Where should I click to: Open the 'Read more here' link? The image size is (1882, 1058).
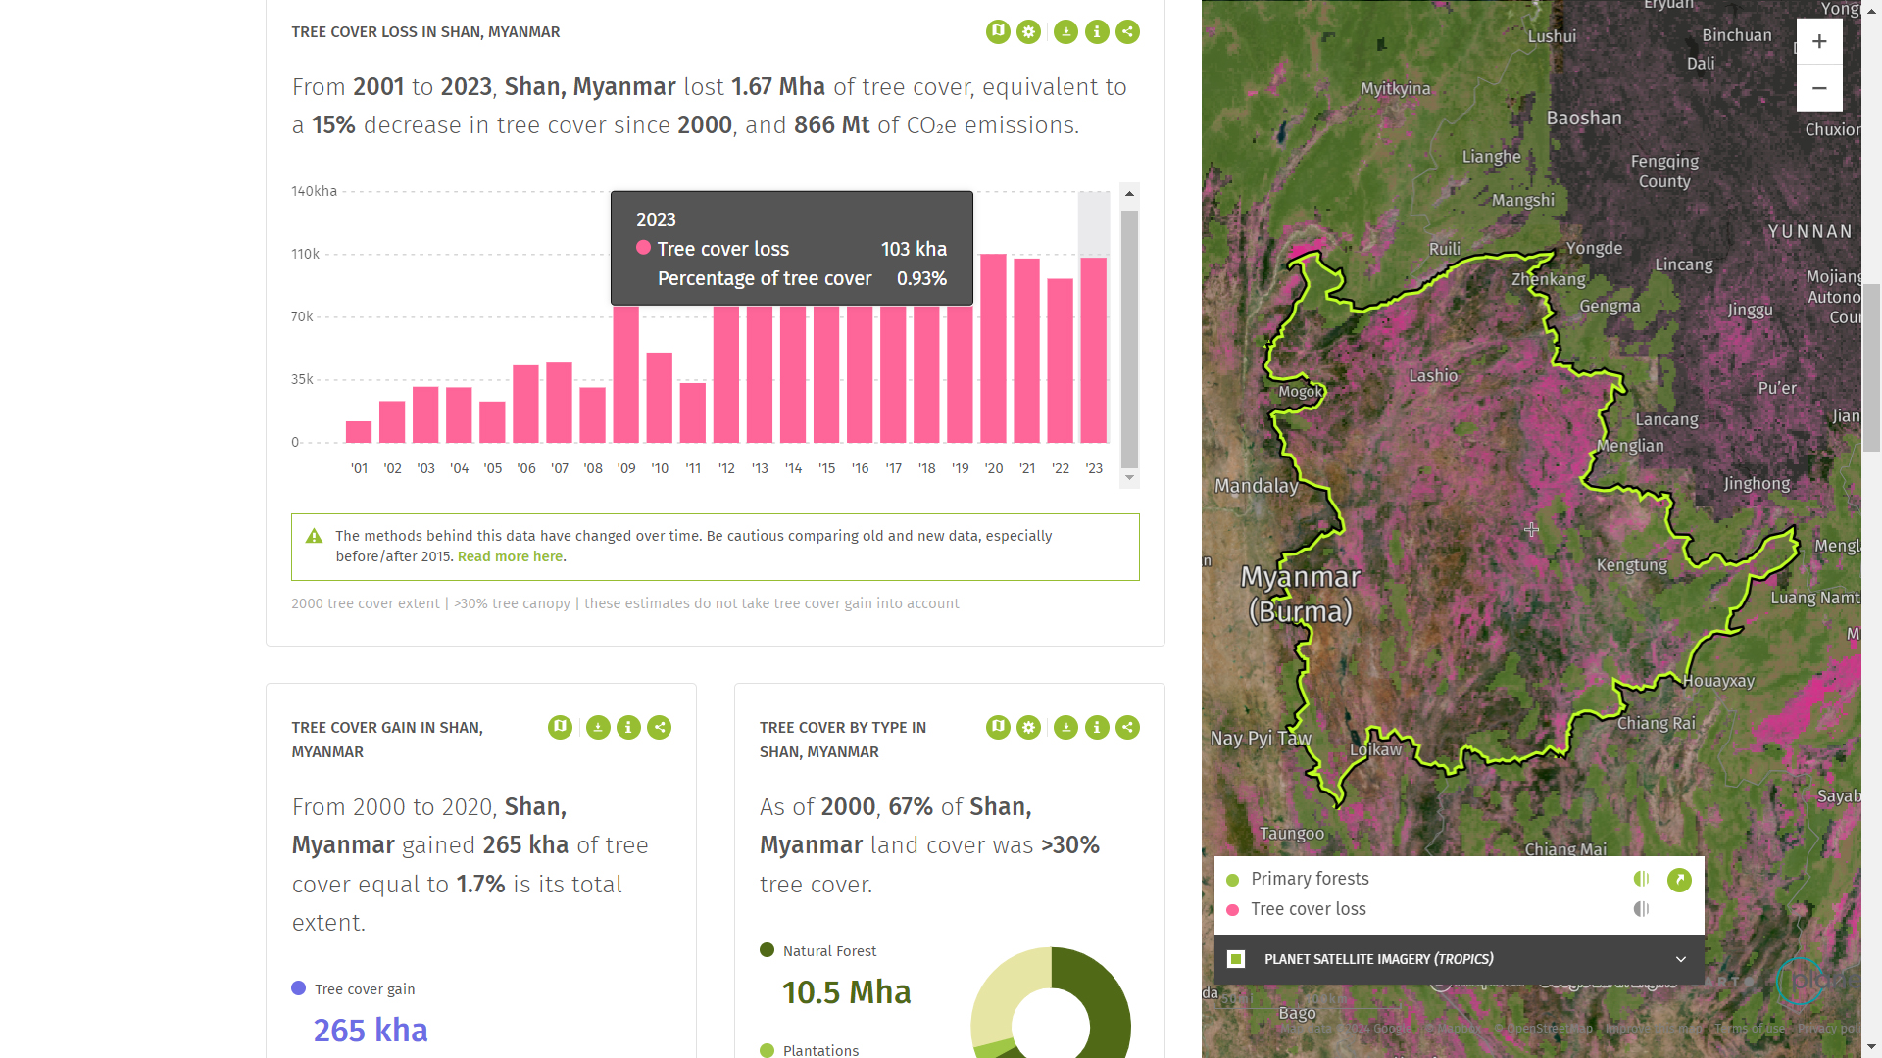point(510,556)
